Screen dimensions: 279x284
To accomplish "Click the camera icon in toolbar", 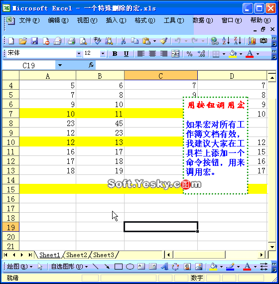I will tap(264, 41).
